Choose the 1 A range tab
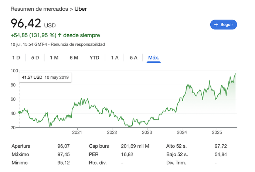Screen dimensions: 255x172 pyautogui.click(x=115, y=58)
